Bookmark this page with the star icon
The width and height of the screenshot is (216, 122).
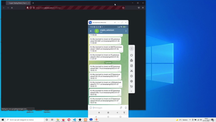point(123,8)
